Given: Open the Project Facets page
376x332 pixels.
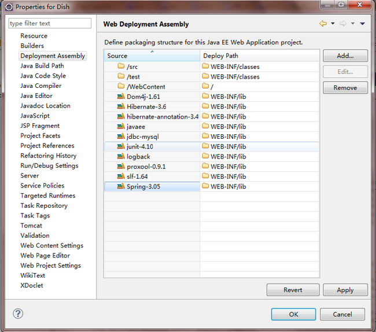Looking at the screenshot, I should click(x=40, y=136).
